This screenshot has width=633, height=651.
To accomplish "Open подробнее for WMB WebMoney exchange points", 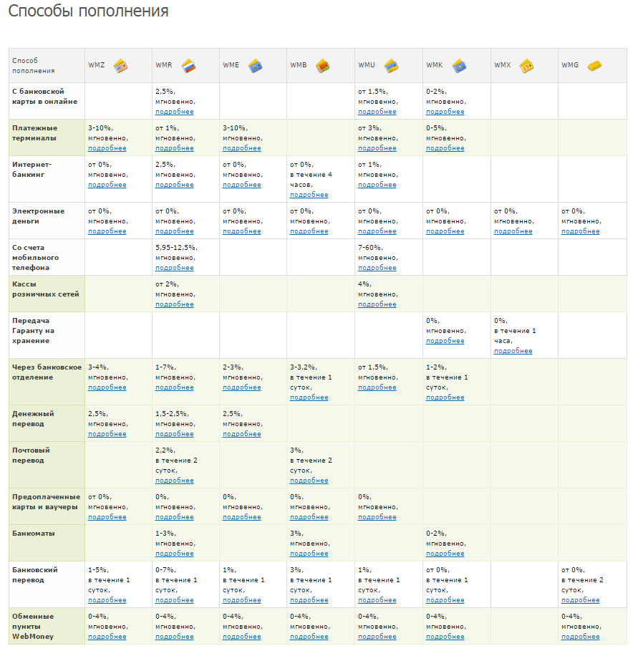I will pos(309,637).
